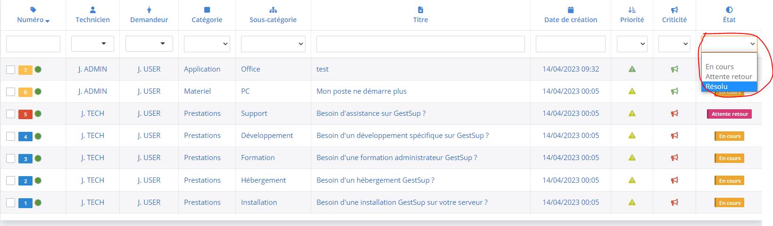Click priority warning icon in Hébergement row
This screenshot has height=226, width=773.
(632, 180)
